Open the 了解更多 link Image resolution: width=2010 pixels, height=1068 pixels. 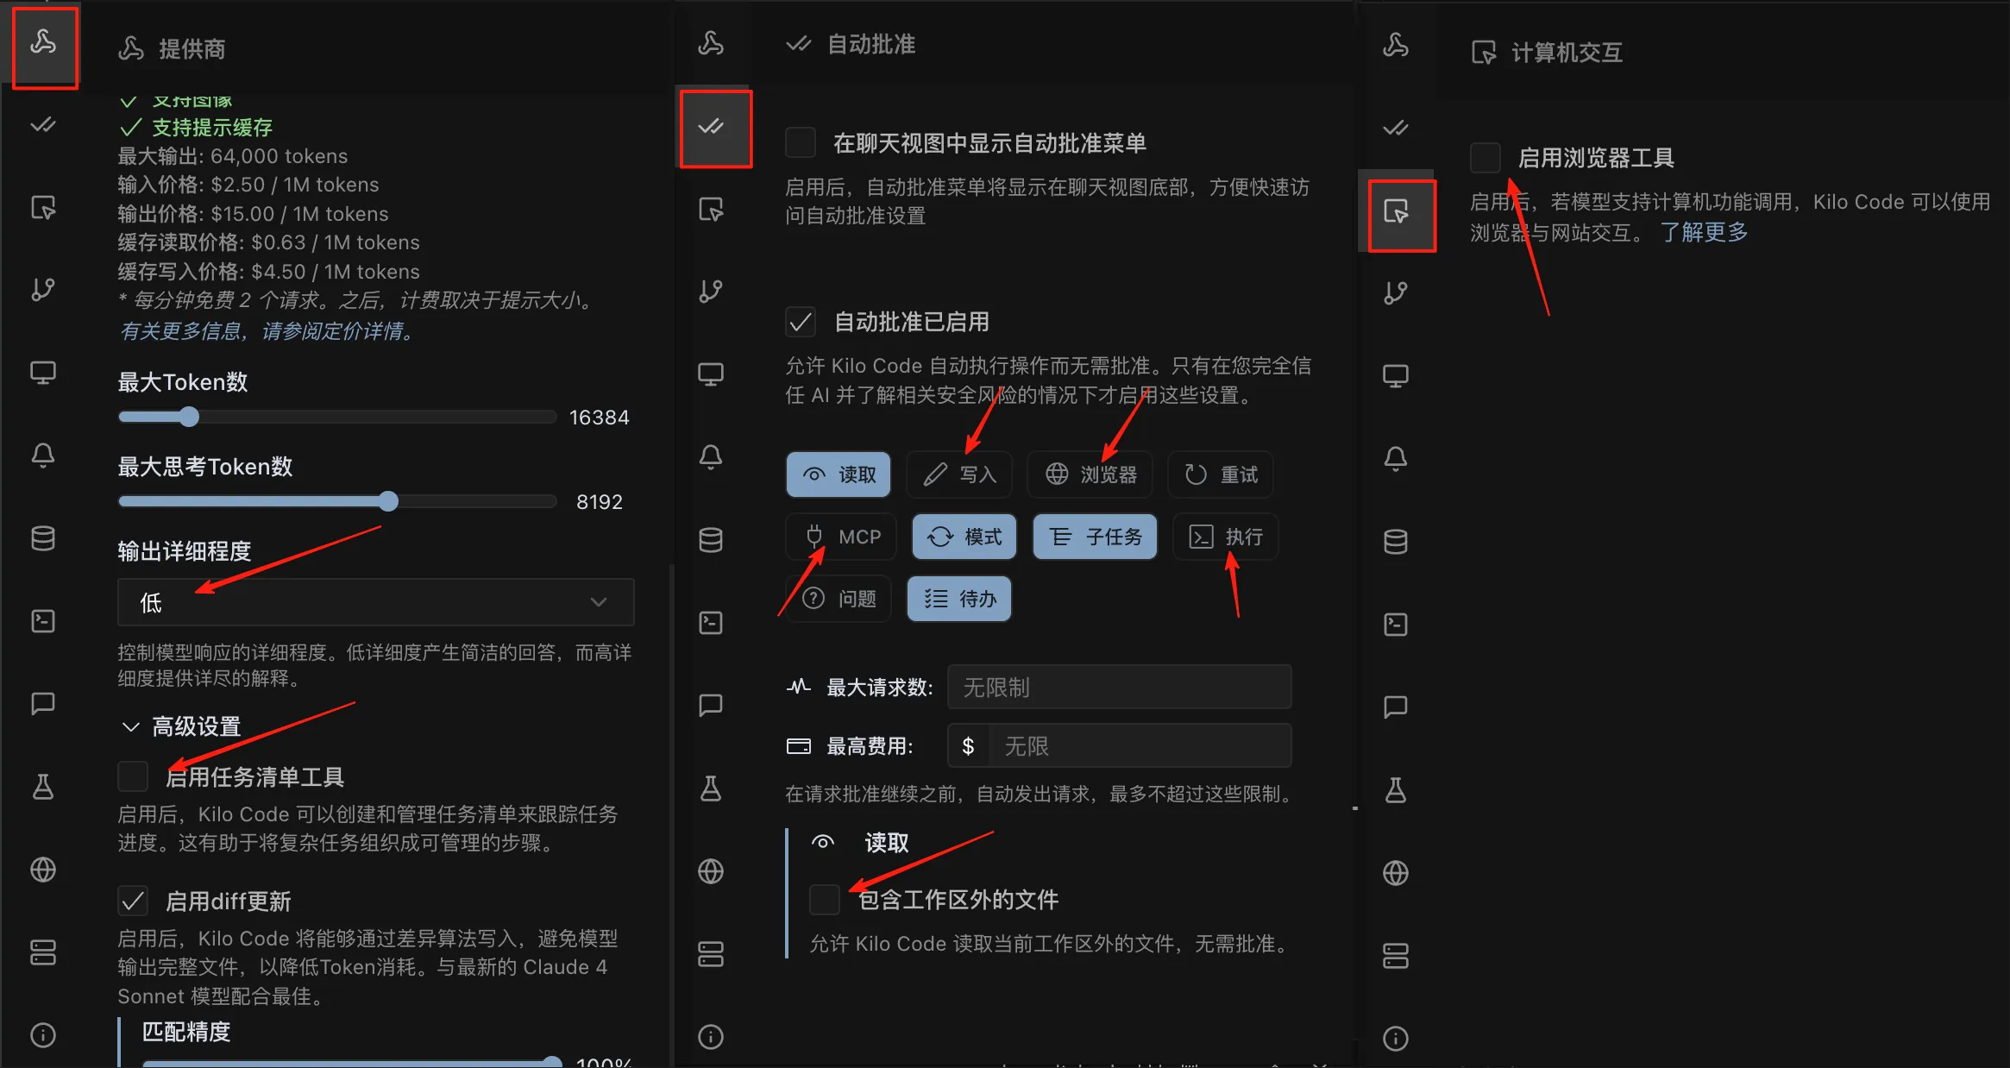pyautogui.click(x=1705, y=232)
